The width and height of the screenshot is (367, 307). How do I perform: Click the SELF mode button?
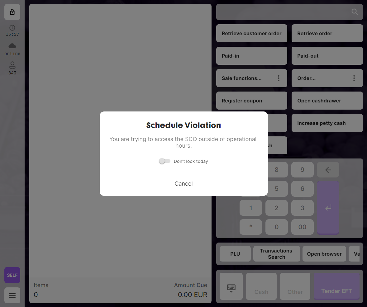point(12,275)
